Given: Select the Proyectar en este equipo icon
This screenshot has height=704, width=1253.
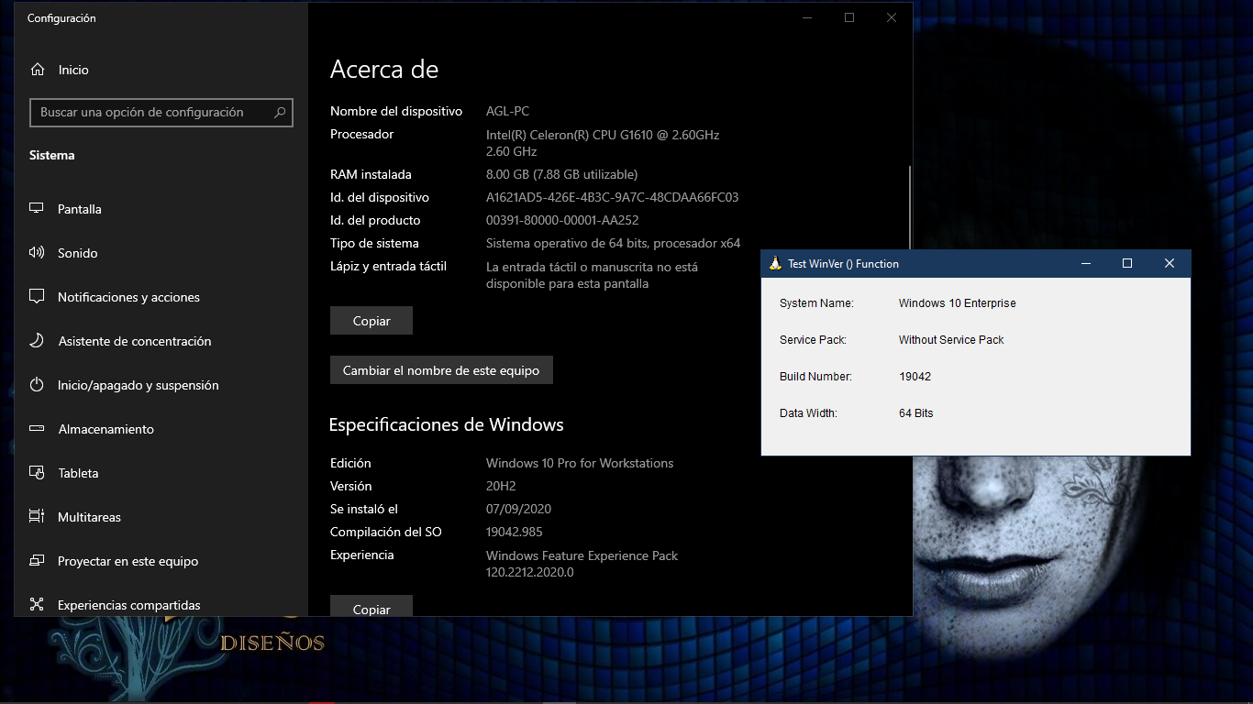Looking at the screenshot, I should click(x=37, y=561).
